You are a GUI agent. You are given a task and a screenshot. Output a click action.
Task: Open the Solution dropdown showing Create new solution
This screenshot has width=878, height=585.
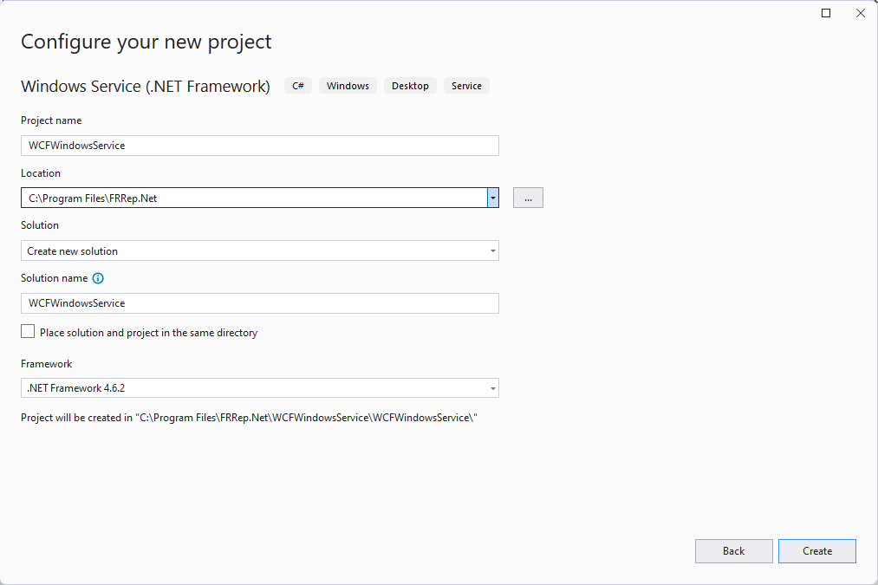259,251
